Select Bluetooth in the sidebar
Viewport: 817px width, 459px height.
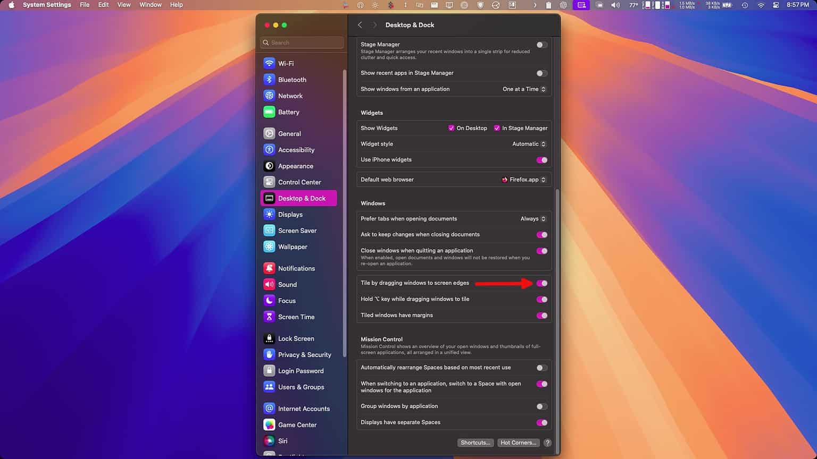pyautogui.click(x=291, y=79)
